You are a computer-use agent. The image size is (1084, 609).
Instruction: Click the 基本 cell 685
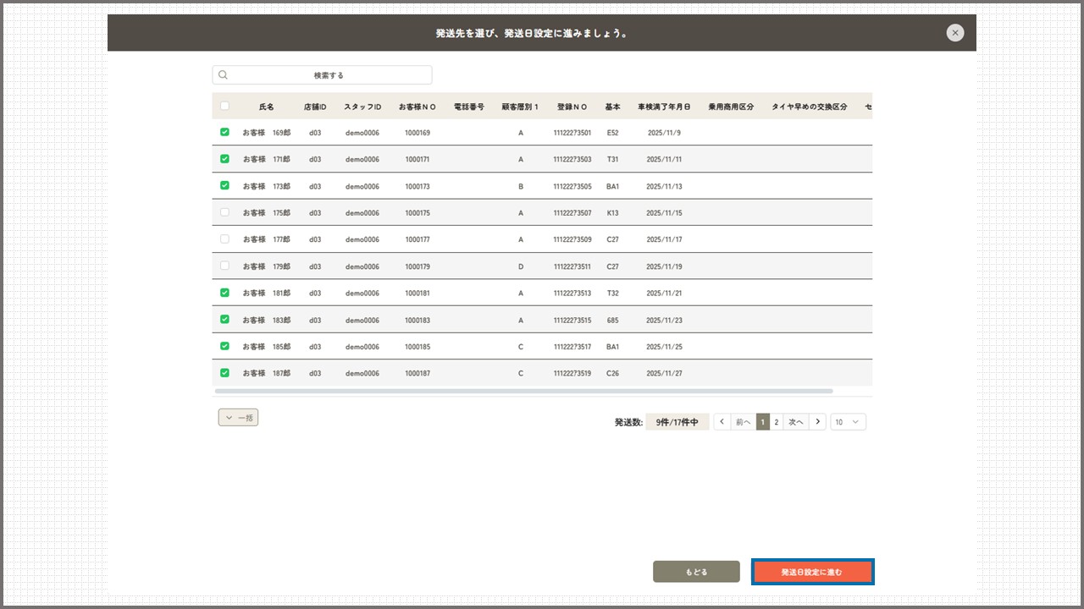[x=612, y=320]
